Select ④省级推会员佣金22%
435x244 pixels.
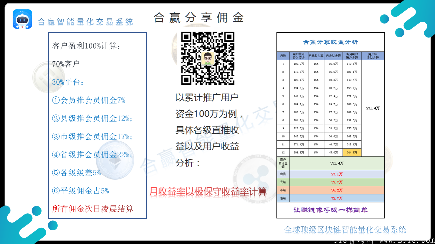click(x=92, y=154)
